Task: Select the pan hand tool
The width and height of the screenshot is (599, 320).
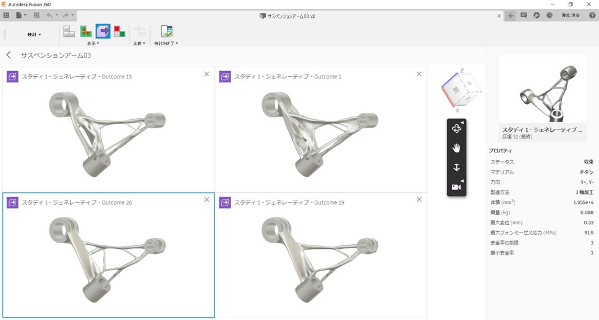Action: (456, 148)
